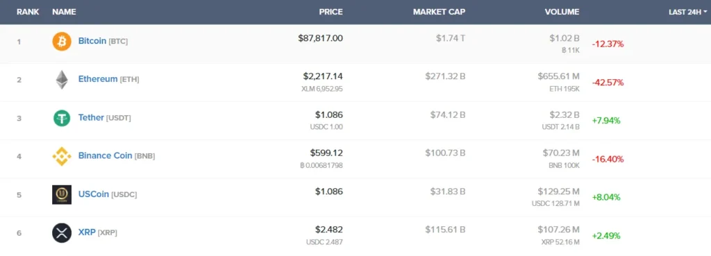This screenshot has height=256, width=711.
Task: Click the Ethereum diamond logo icon
Action: (x=62, y=80)
